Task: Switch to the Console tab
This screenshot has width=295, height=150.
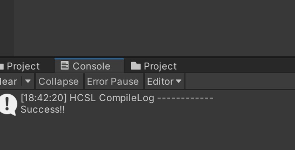Action: click(91, 66)
